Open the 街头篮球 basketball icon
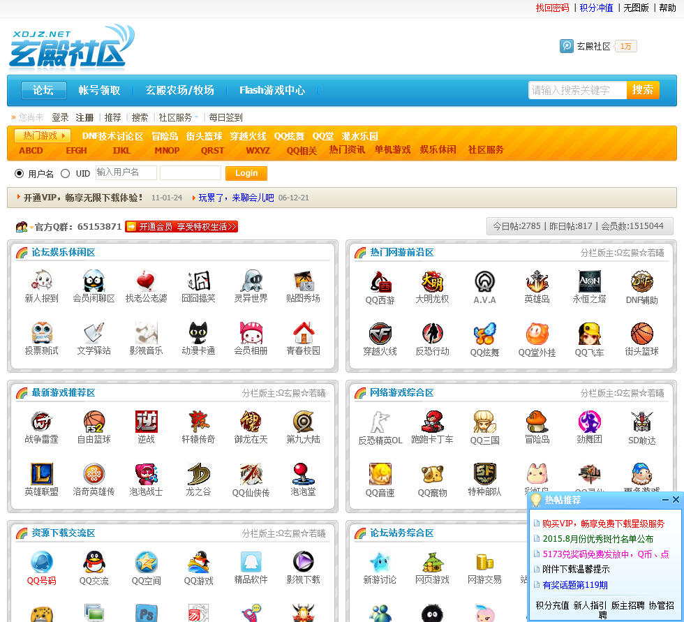Image resolution: width=684 pixels, height=622 pixels. coord(641,334)
